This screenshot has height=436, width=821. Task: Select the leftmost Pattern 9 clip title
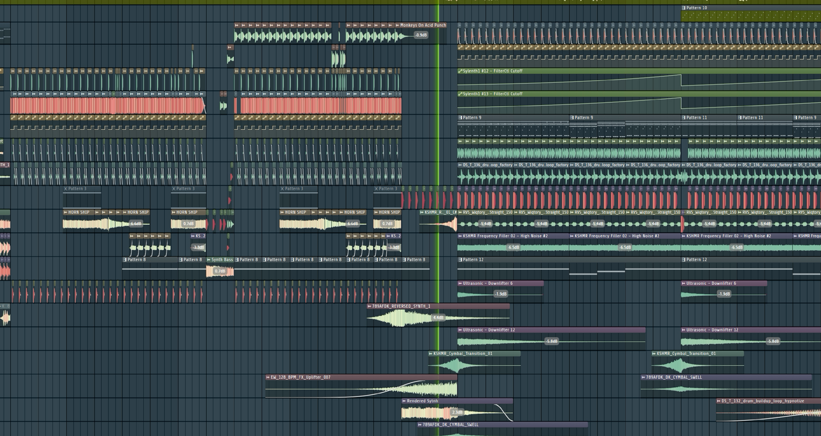472,118
